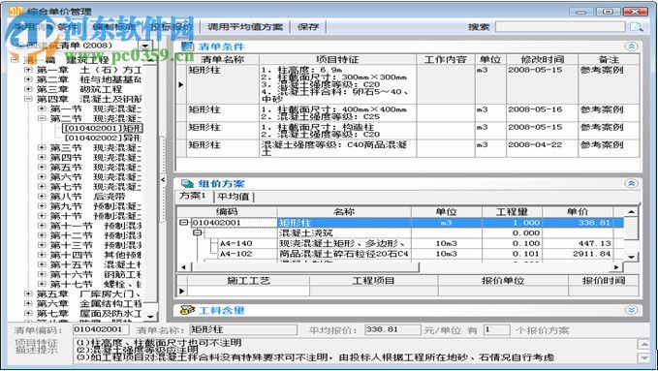The width and height of the screenshot is (658, 371).
Task: Collapse the 组价方案 panel with its chevron
Action: [x=631, y=183]
